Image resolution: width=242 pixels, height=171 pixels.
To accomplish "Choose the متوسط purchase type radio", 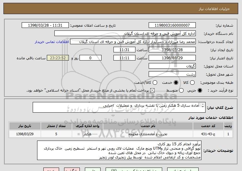I will pos(181,90).
